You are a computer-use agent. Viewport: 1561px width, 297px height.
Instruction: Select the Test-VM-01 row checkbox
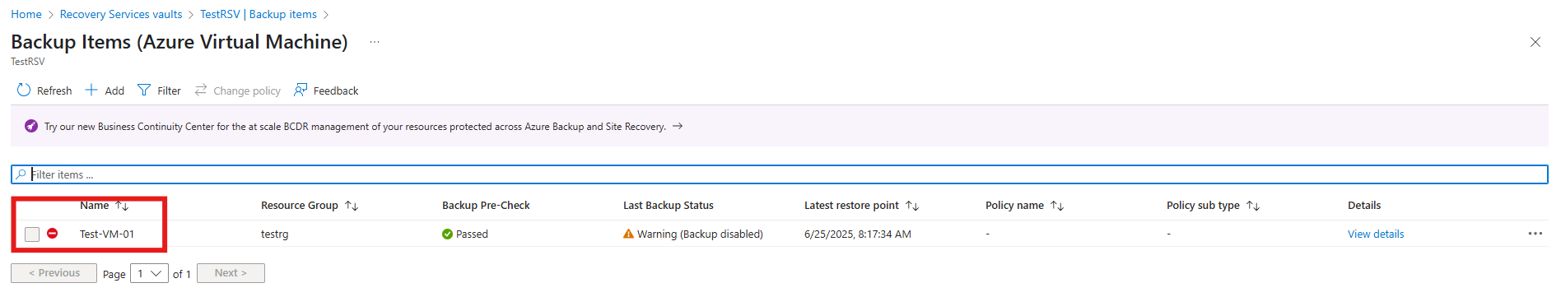(32, 234)
